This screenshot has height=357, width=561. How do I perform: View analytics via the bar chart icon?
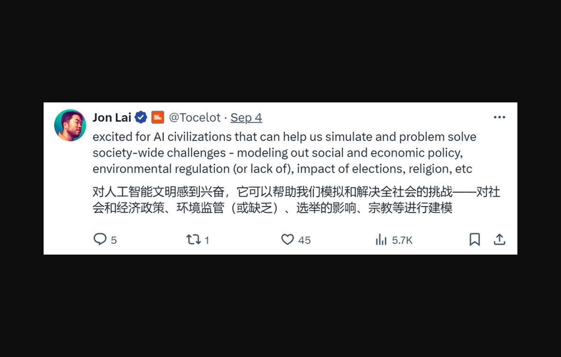[381, 239]
